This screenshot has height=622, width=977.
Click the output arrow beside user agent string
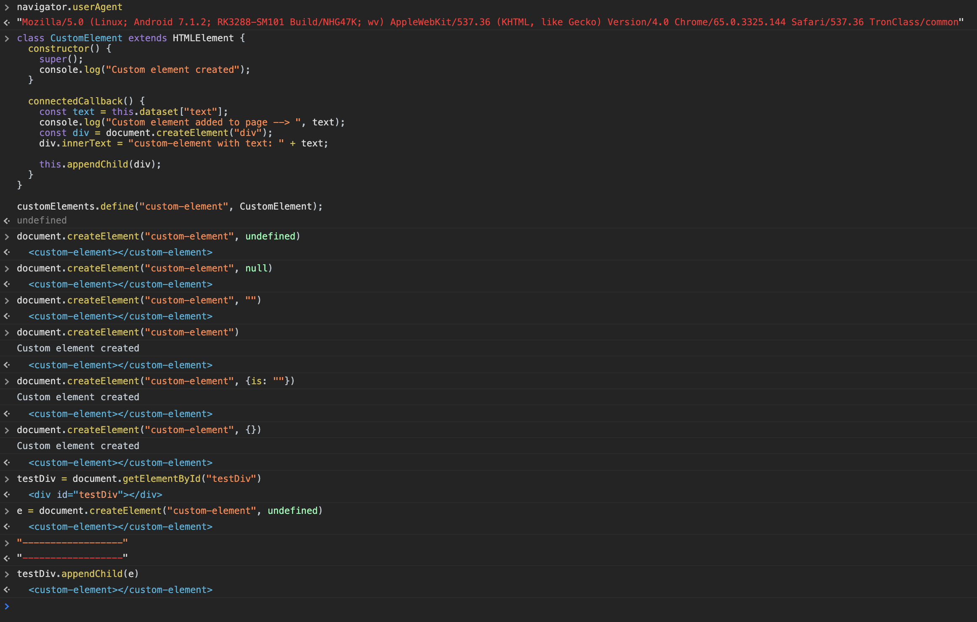pyautogui.click(x=7, y=22)
